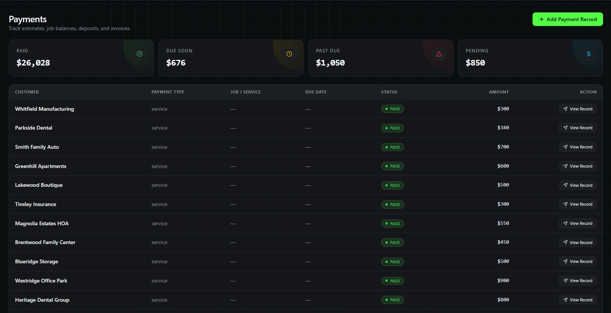Click the $26,028 Paid total
The image size is (611, 313).
[x=33, y=63]
